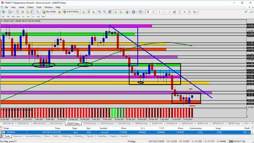Open the Window menu

[48, 7]
